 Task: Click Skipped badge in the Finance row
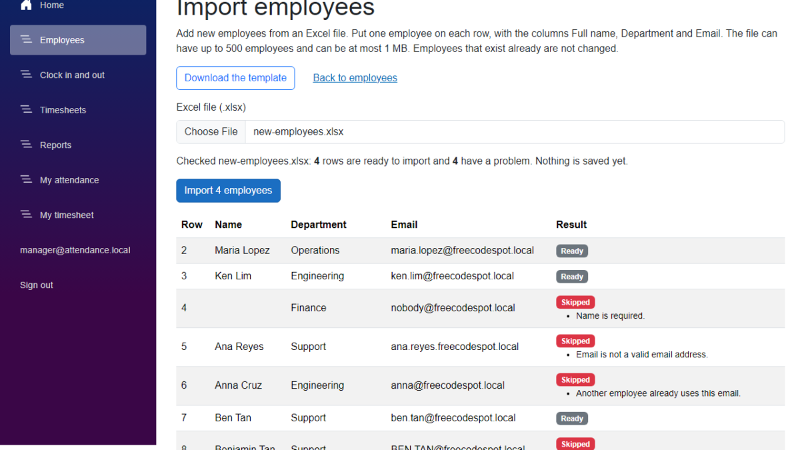(575, 303)
